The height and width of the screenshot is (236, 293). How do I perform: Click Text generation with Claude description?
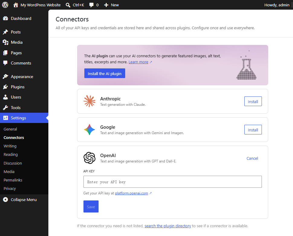click(x=123, y=105)
